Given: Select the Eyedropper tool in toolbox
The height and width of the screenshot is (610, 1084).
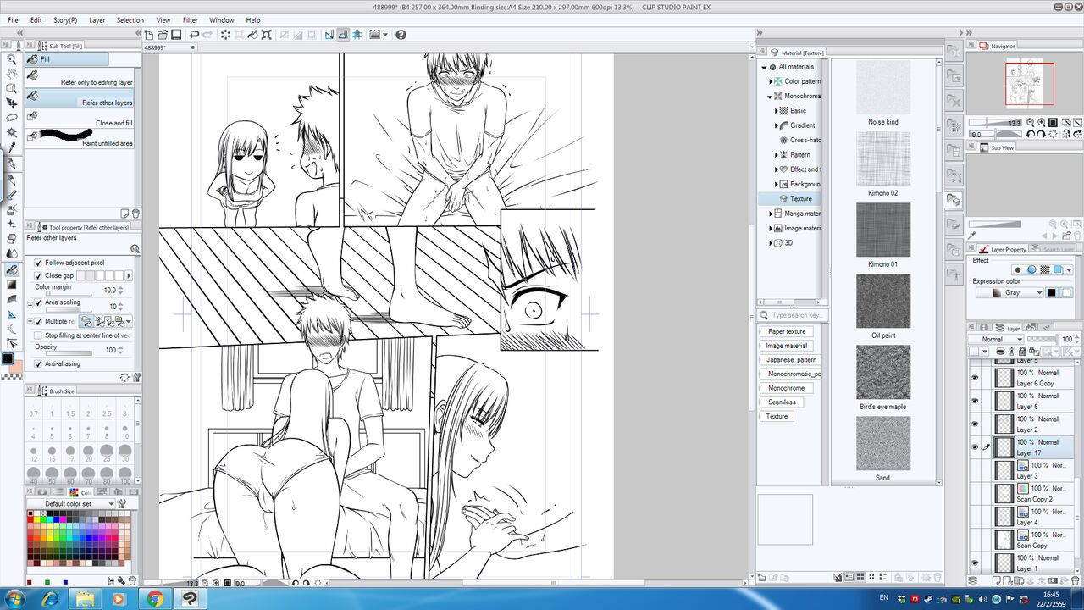Looking at the screenshot, I should (12, 147).
